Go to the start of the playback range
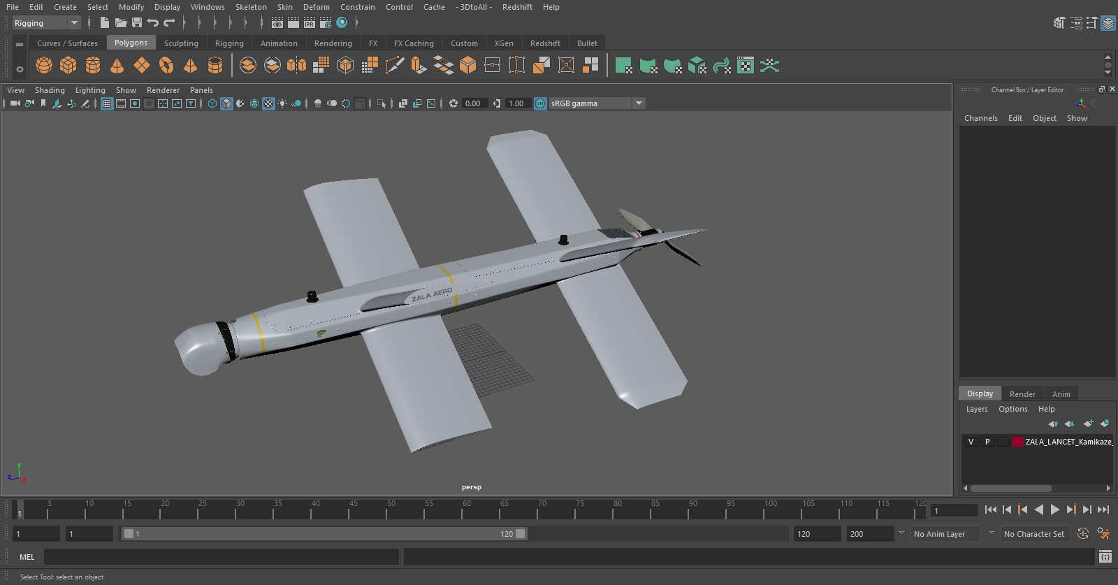This screenshot has height=585, width=1118. point(991,510)
